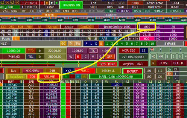Click the CoolSJC button
Screen dimensions: 187x118
coord(86,27)
